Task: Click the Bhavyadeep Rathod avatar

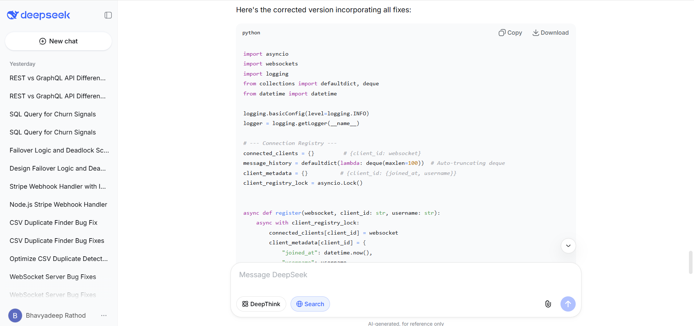Action: pyautogui.click(x=15, y=316)
